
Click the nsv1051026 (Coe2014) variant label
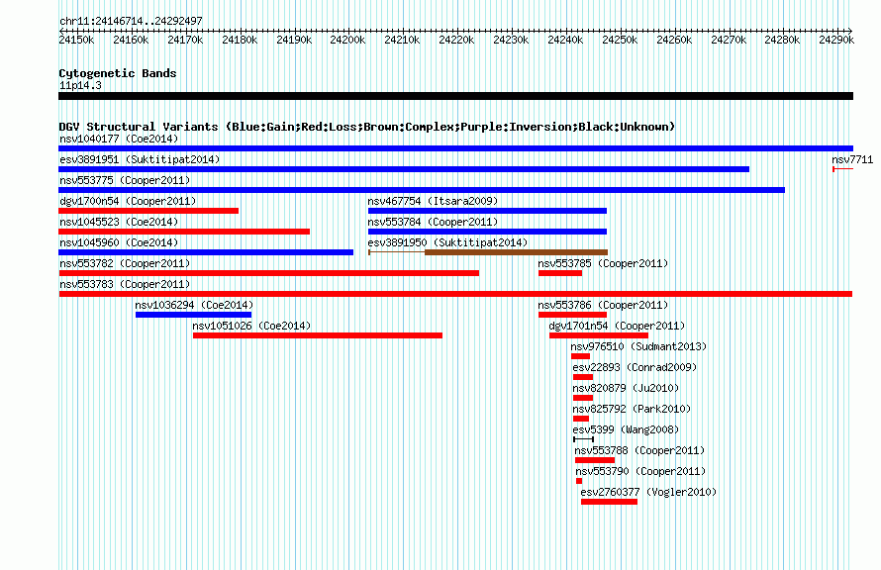point(251,326)
